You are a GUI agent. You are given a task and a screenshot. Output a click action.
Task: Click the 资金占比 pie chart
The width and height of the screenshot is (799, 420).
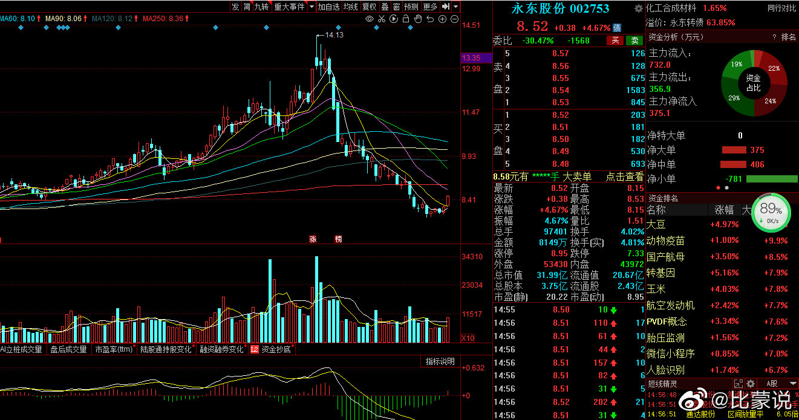tap(754, 83)
